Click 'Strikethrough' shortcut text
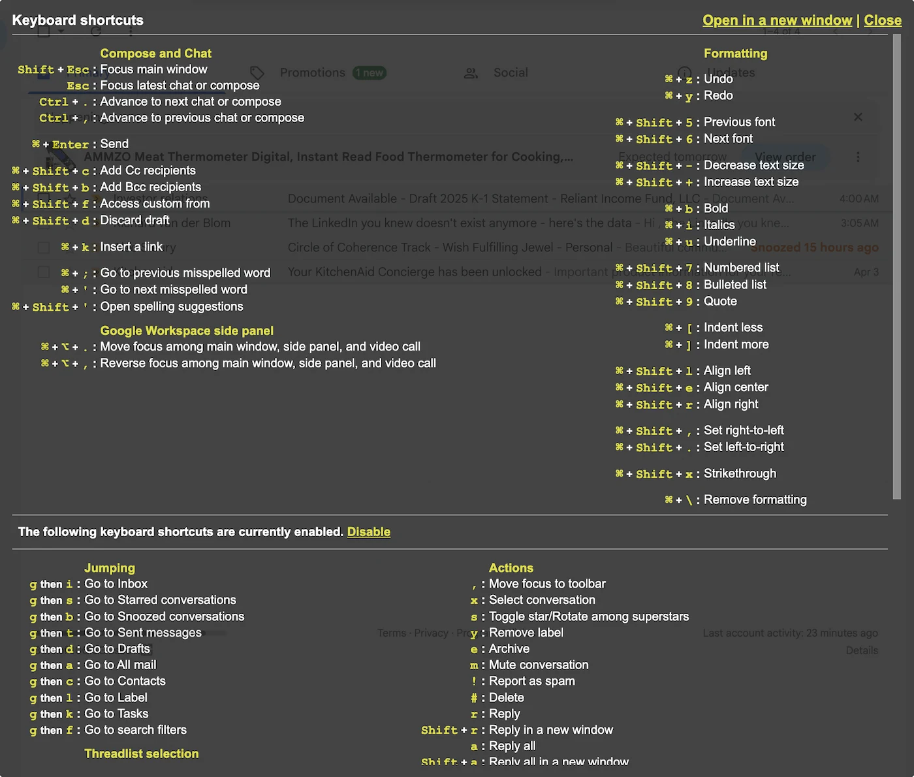914x777 pixels. (x=740, y=473)
